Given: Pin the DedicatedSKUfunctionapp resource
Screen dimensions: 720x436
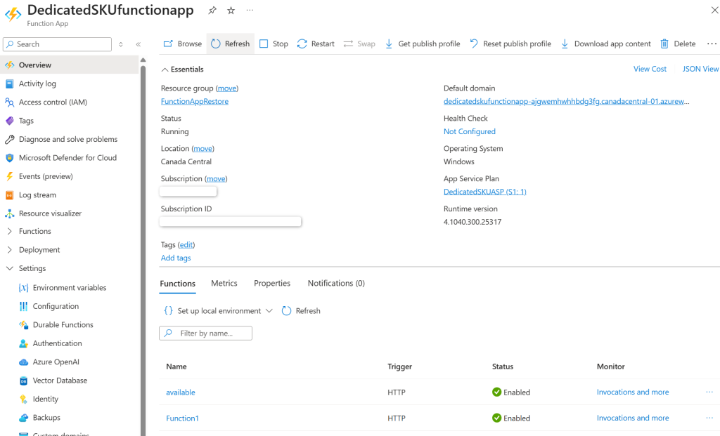Looking at the screenshot, I should [212, 10].
